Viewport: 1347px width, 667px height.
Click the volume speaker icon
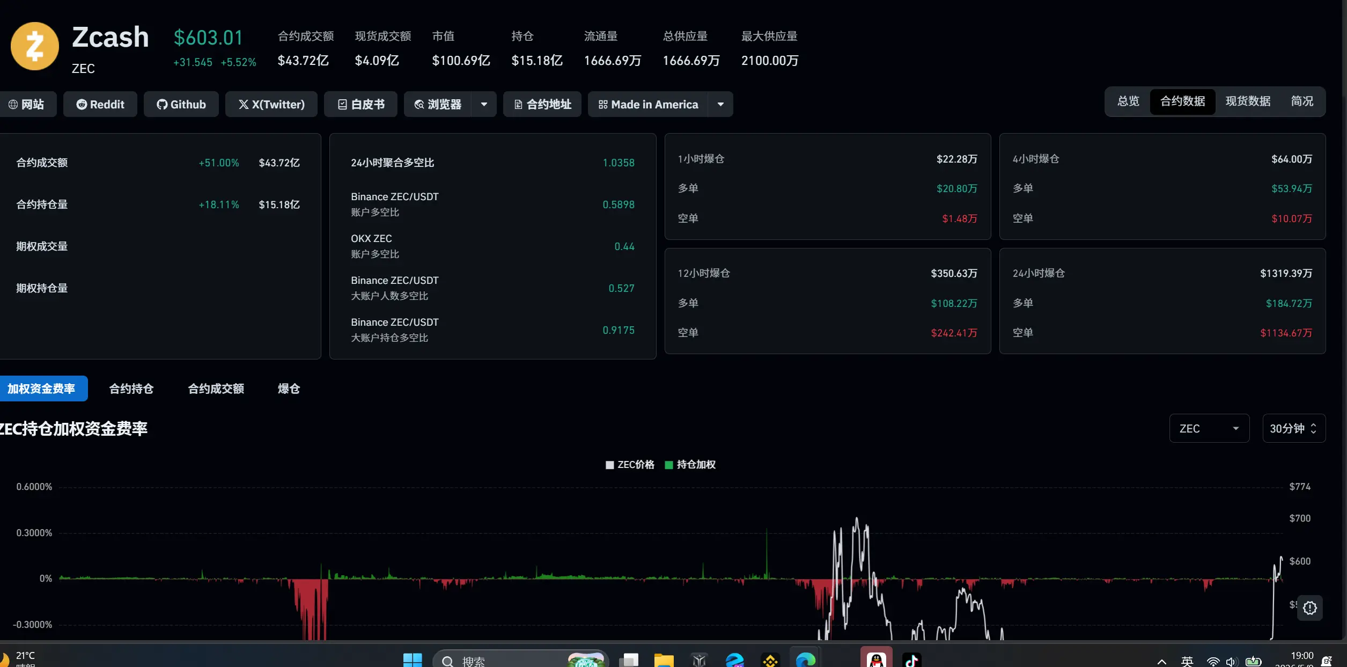pos(1232,662)
